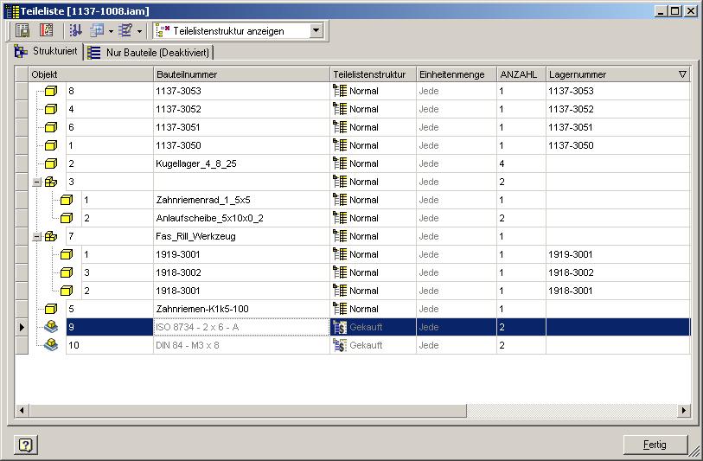Collapse the assembly item 3 node
The image size is (703, 461).
point(37,182)
